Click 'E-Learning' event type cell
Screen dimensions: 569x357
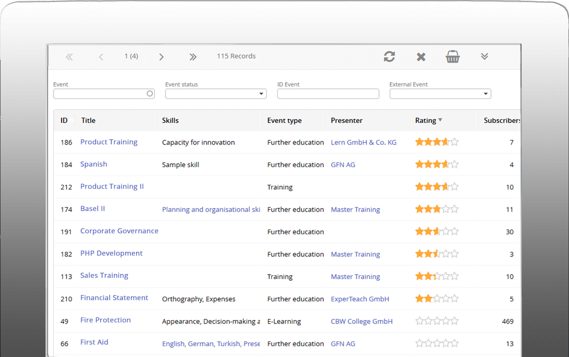pos(284,322)
